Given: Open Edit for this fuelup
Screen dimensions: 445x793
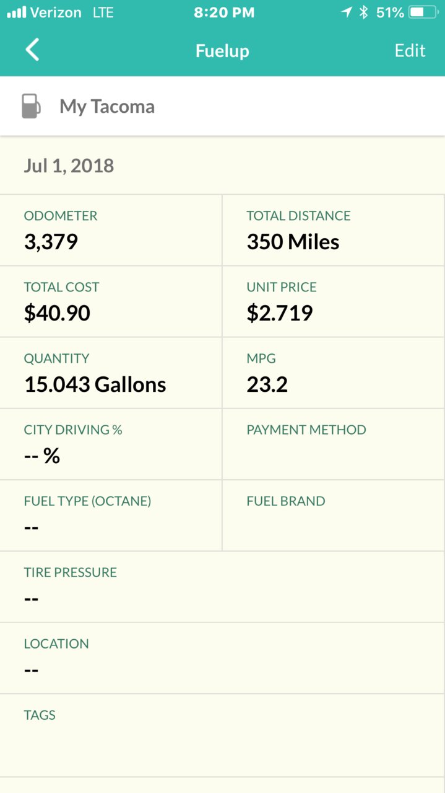Looking at the screenshot, I should 410,50.
